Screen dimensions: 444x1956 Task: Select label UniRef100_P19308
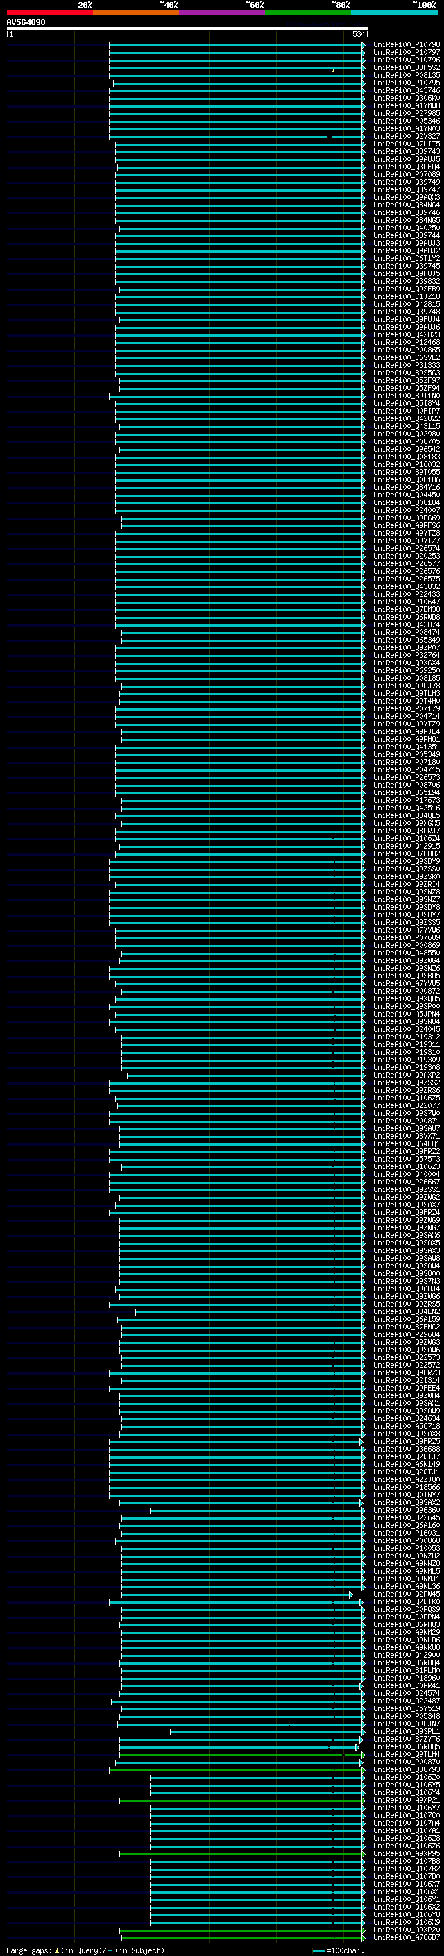point(407,1068)
